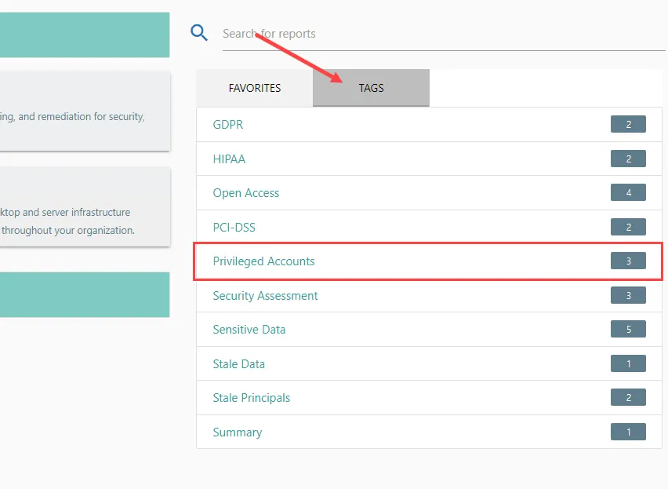Image resolution: width=668 pixels, height=489 pixels.
Task: View the Security Assessment reports
Action: coord(265,295)
